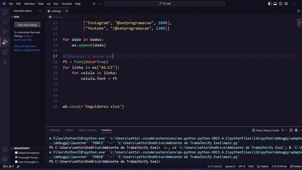Go back with the left arrow
This screenshot has height=170, width=302.
[94, 4]
